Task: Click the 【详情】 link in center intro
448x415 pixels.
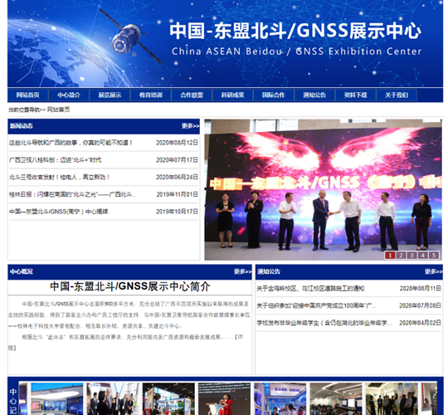Action: click(x=238, y=337)
